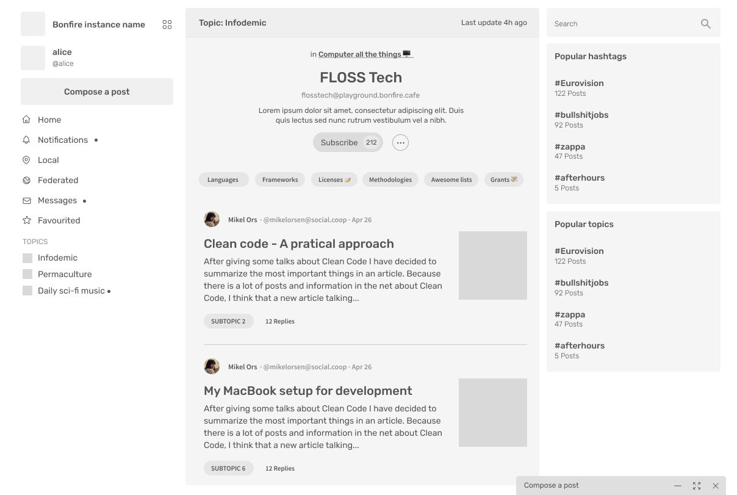
Task: Click the search magnifier icon
Action: [705, 23]
